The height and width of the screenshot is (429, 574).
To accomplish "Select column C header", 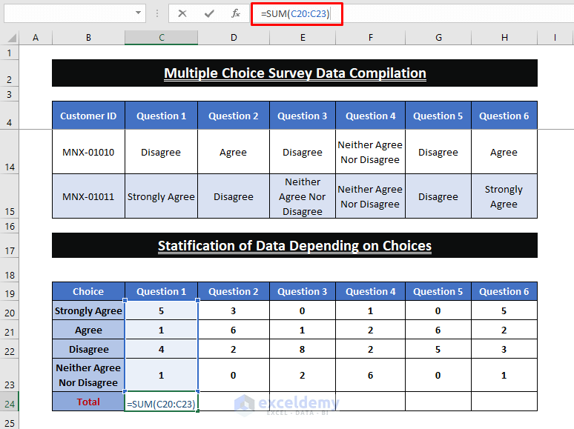I will (x=162, y=37).
